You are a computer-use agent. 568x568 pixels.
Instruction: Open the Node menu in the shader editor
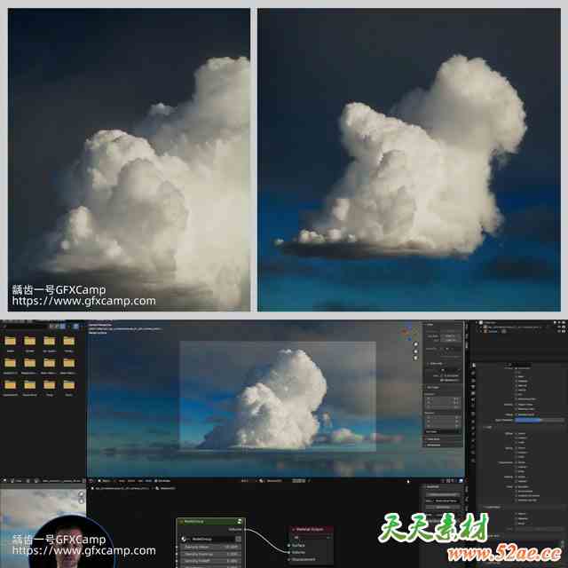click(148, 481)
